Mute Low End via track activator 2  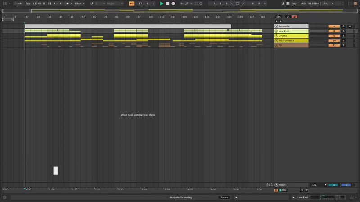[334, 31]
